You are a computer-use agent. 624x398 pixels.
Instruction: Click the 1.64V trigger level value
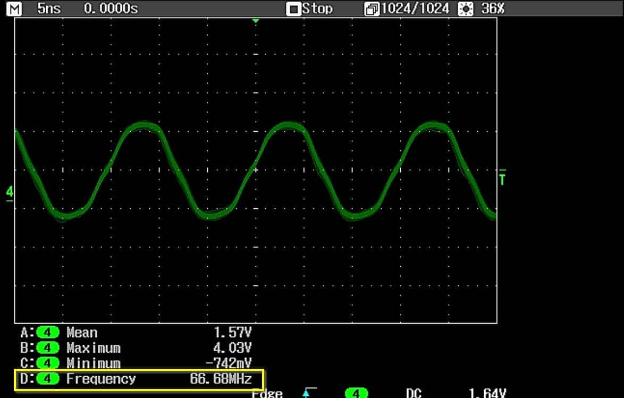[486, 393]
